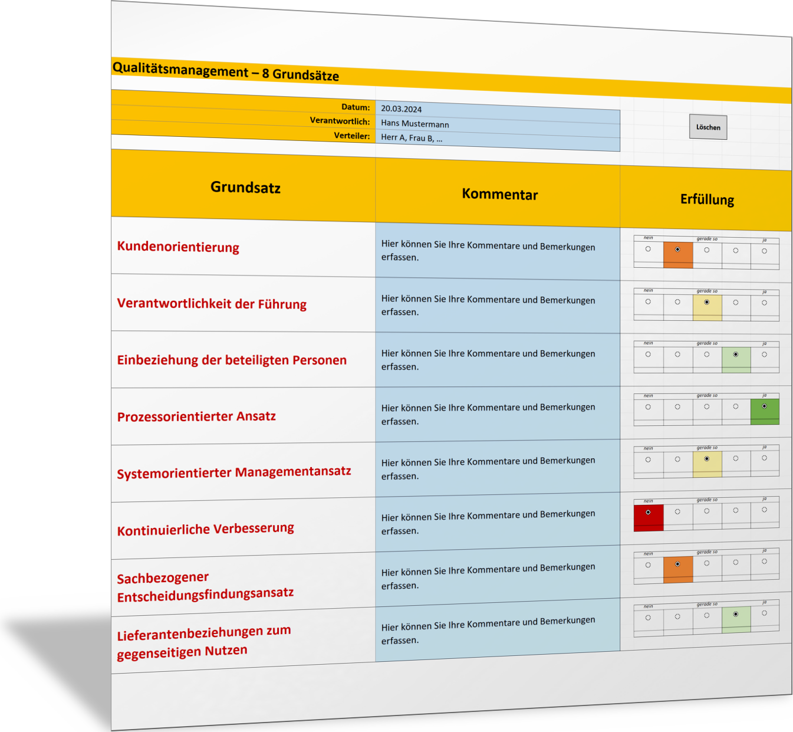
Task: Set Prozessorientierter Ansatz to 'nein'
Action: [x=648, y=407]
